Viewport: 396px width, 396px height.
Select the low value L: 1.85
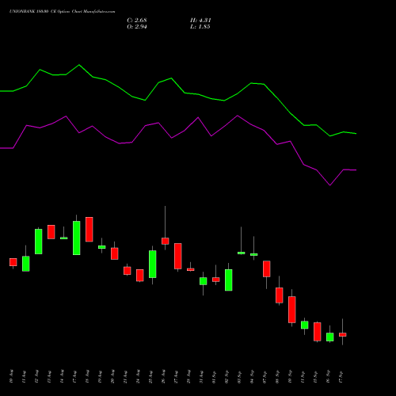click(x=200, y=27)
